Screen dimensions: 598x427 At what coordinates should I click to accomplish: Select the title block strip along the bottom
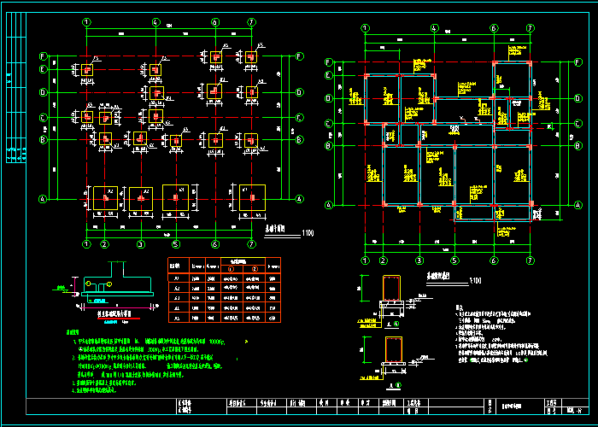308,407
